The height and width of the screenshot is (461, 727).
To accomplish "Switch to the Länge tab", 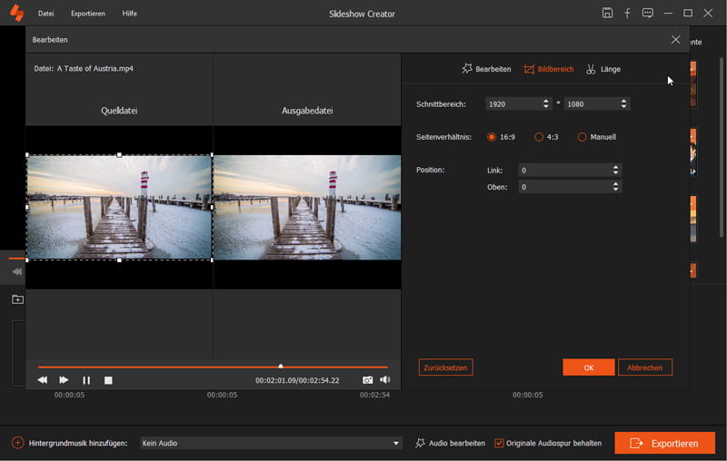I will [x=603, y=69].
